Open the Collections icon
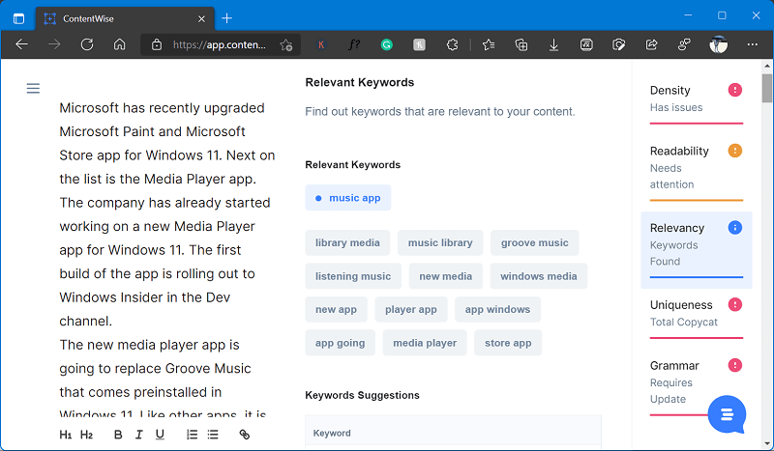The width and height of the screenshot is (774, 451). (521, 44)
